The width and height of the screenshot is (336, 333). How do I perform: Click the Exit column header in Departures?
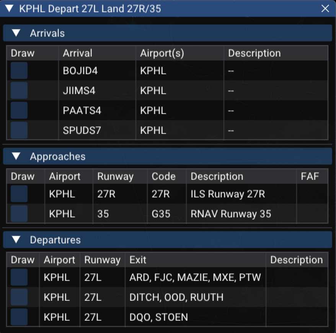tap(138, 260)
